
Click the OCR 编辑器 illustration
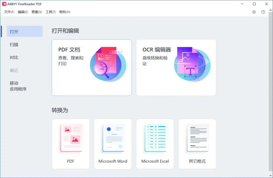(192, 64)
